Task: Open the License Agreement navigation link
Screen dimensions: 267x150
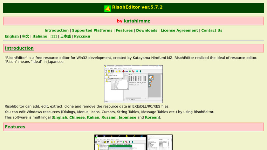Action: (179, 31)
